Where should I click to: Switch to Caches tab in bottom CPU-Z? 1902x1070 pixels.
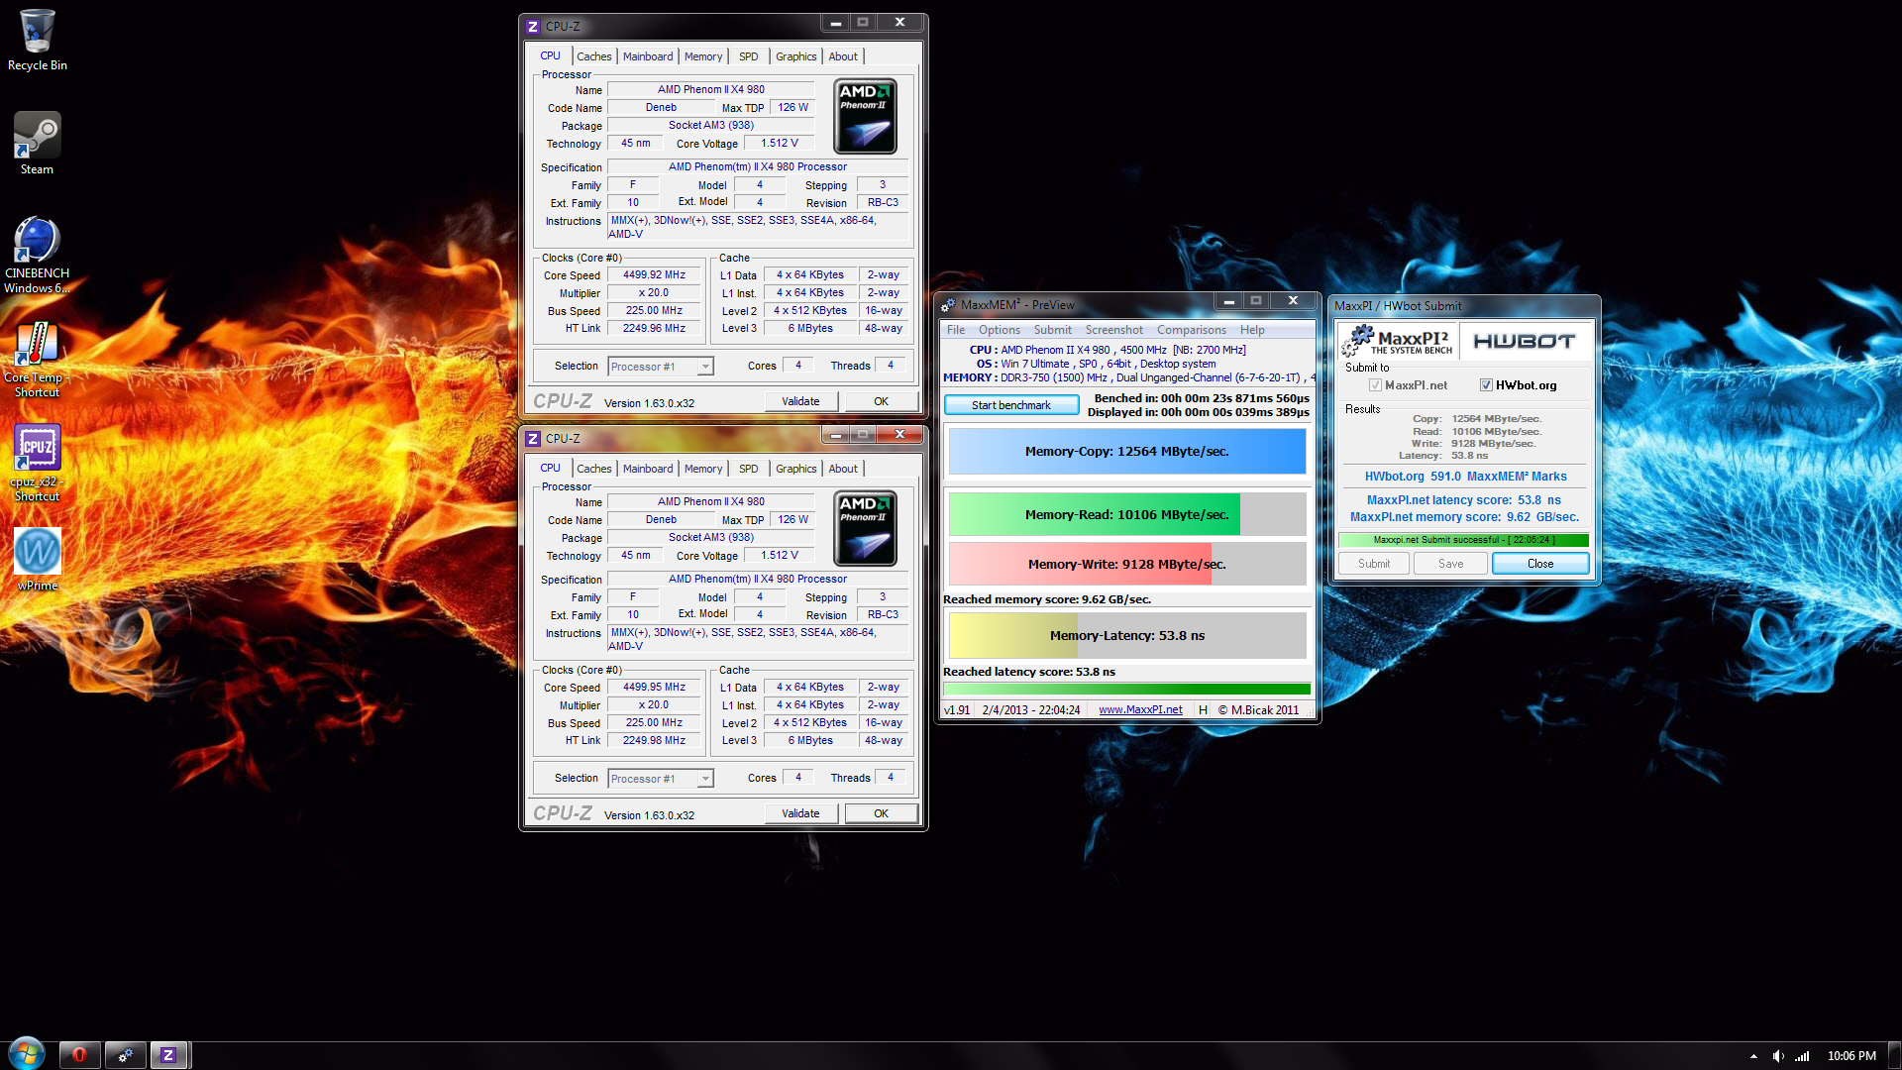point(594,469)
